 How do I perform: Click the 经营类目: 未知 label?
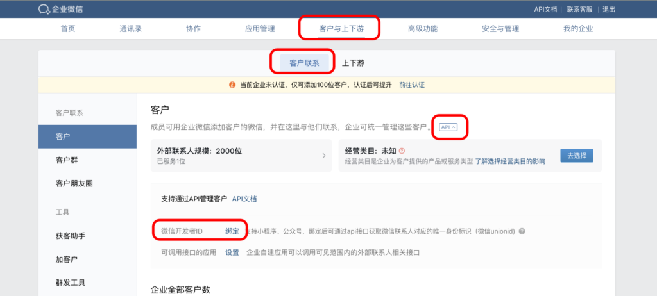[x=370, y=151]
